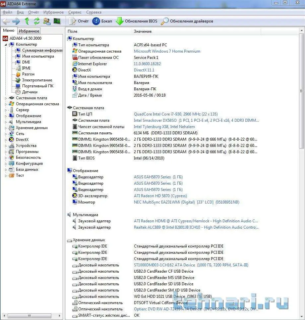
Task: Open the DirectX 11.1 link
Action: (x=144, y=70)
